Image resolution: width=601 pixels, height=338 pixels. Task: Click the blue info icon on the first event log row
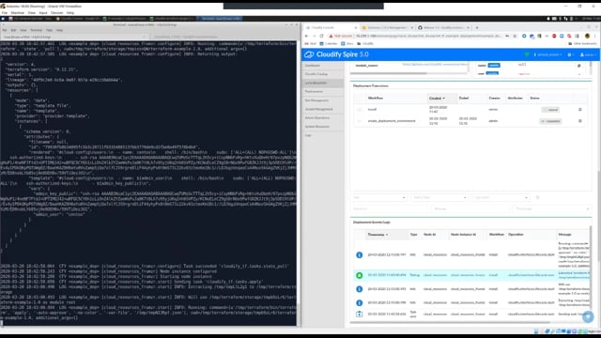click(x=359, y=254)
